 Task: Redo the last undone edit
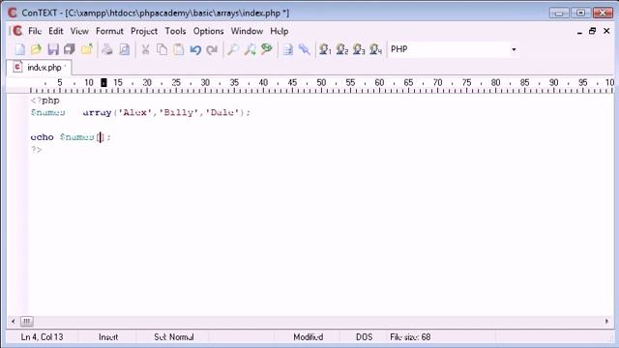(x=212, y=49)
